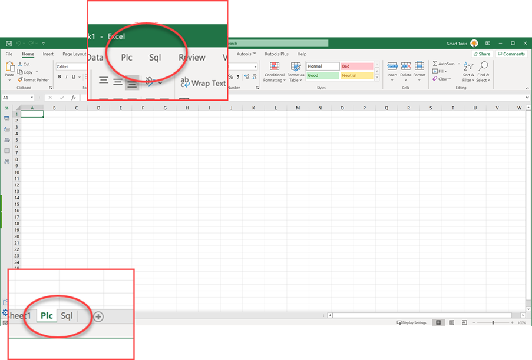Open the Kutools Plus tab

[276, 54]
